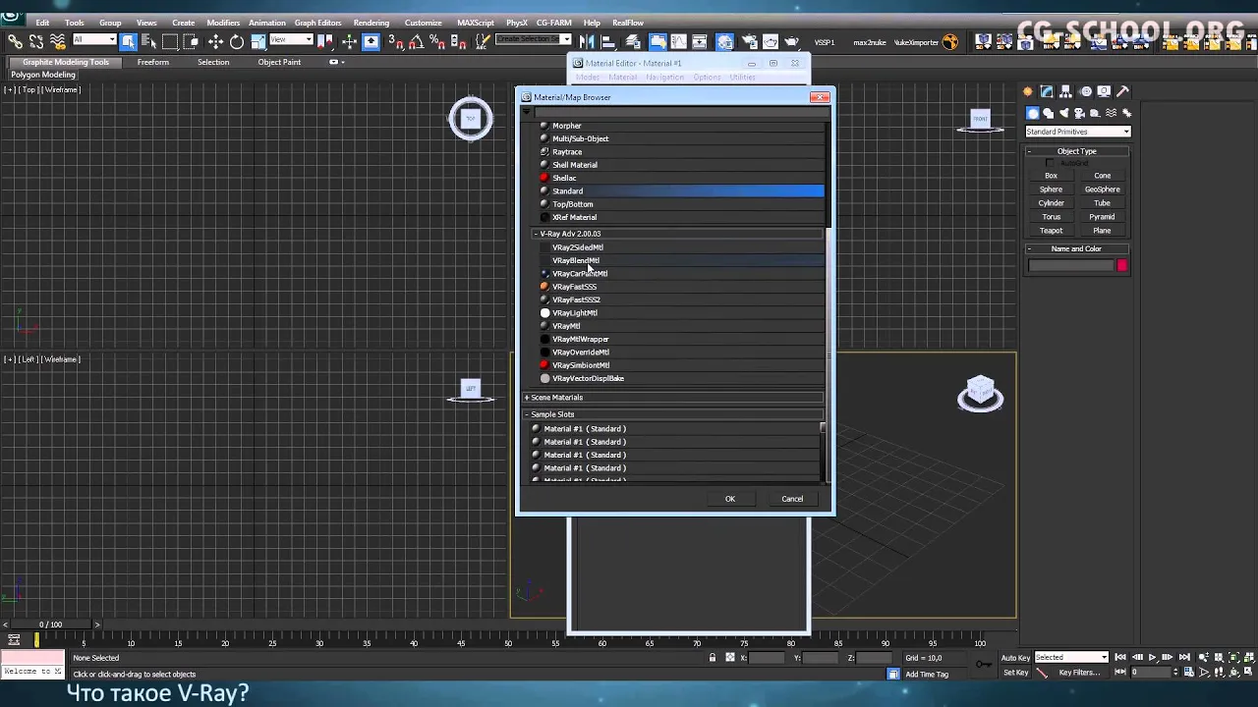Click OK in Material/Map Browser
Screen dimensions: 1258x707
(x=730, y=499)
